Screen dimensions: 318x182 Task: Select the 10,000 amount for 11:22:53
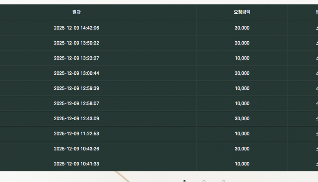[x=242, y=134]
